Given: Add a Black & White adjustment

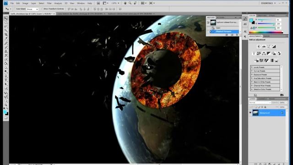Looking at the screenshot, I should (x=269, y=54).
